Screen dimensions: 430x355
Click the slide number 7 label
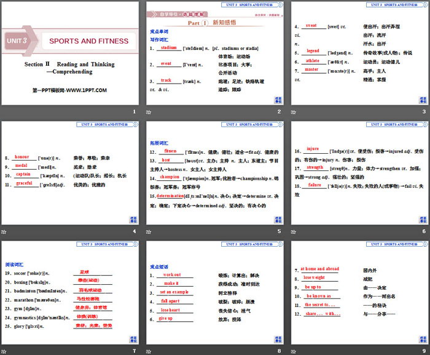click(x=133, y=351)
